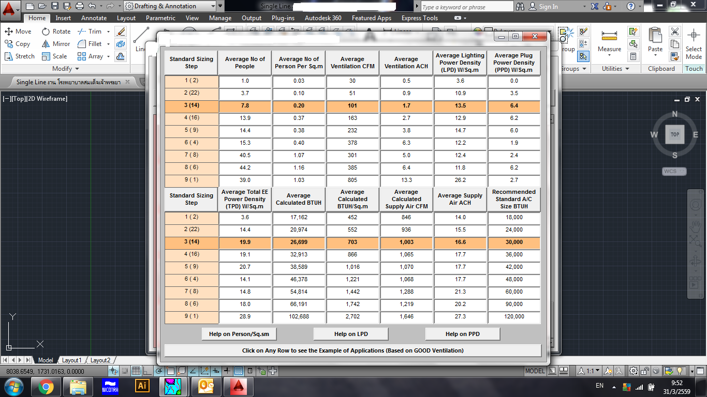
Task: Click the New file icon
Action: 30,6
